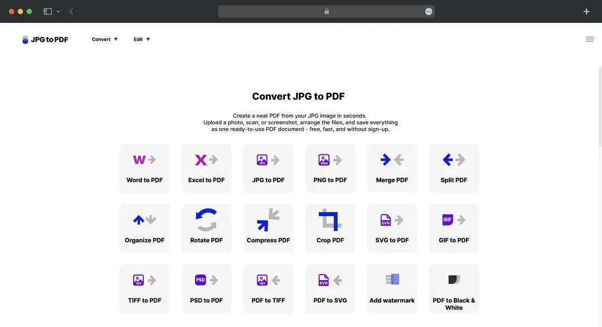Choose the GIF to PDF icon
Image resolution: width=602 pixels, height=327 pixels.
454,219
